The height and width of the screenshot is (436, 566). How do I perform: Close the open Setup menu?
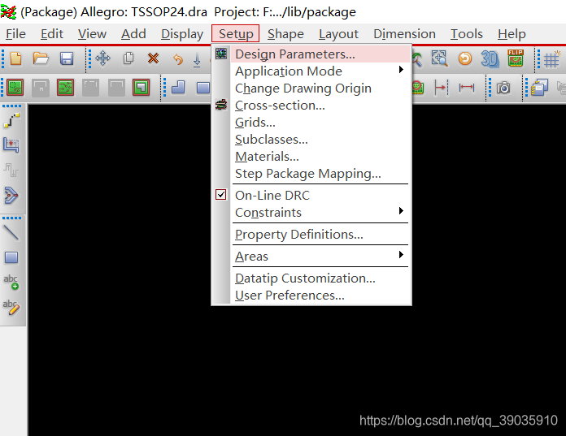pos(235,34)
